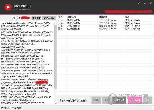Click the 2020-5-3 23:58:00 time in row 1
This screenshot has height=110, width=154.
click(107, 20)
